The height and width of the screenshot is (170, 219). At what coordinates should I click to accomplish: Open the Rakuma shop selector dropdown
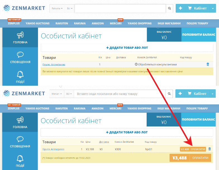tap(57, 8)
